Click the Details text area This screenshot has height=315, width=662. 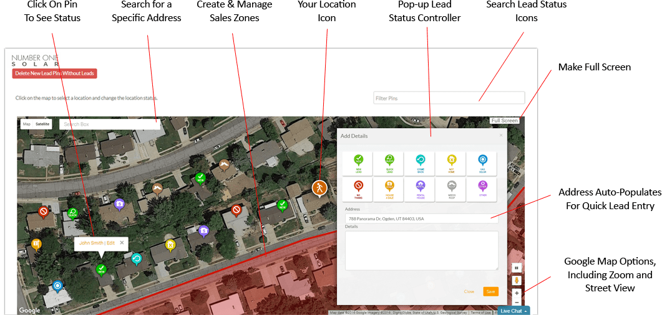coord(421,250)
